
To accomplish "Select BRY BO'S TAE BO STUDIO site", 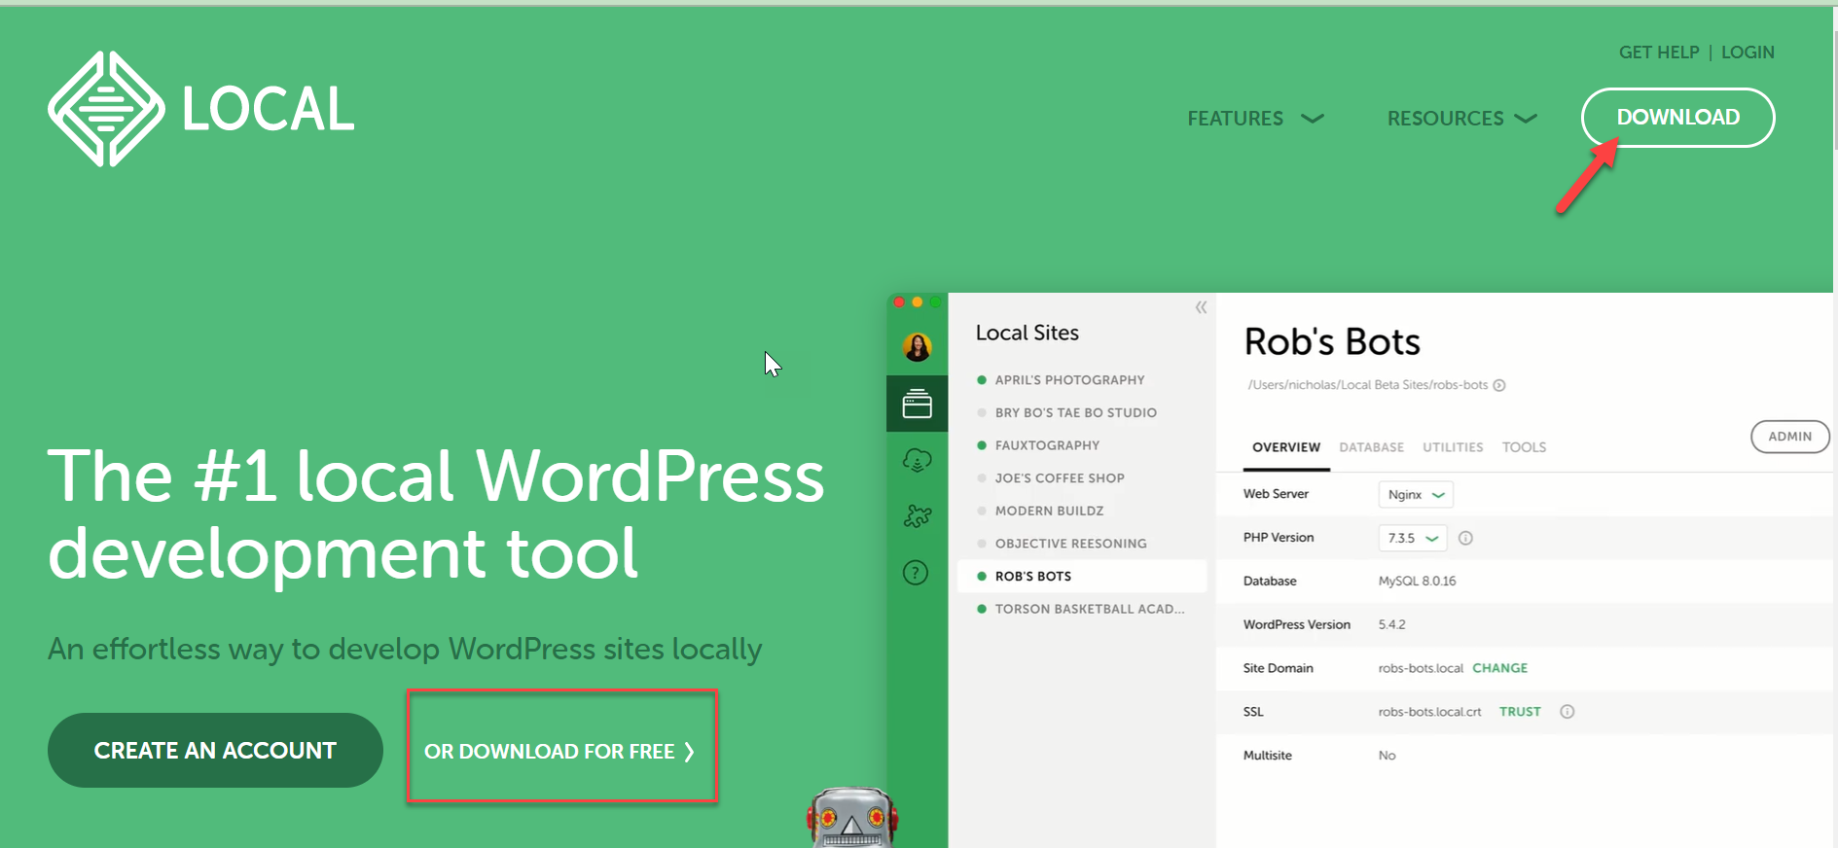I will point(1075,413).
